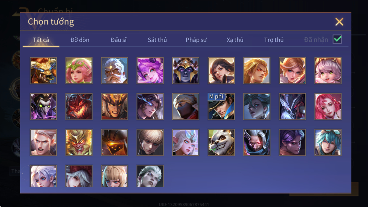Close the 'Chọn tướng' dialog
Viewport: 368px width, 207px height.
click(339, 22)
